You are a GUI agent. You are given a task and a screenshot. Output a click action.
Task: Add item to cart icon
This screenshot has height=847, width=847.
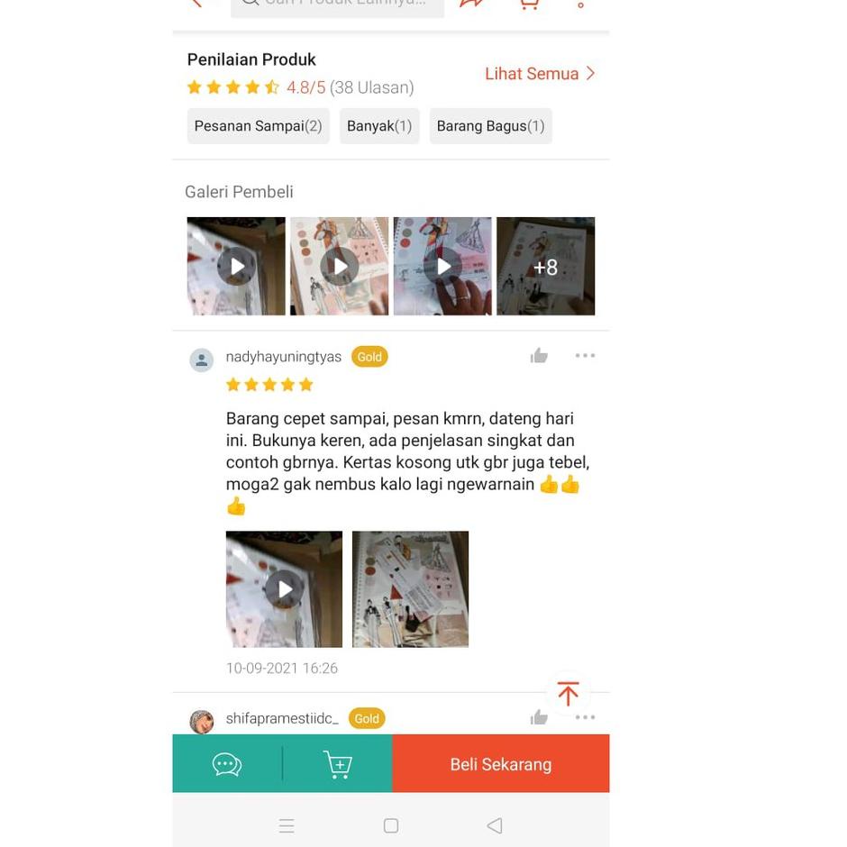click(338, 764)
